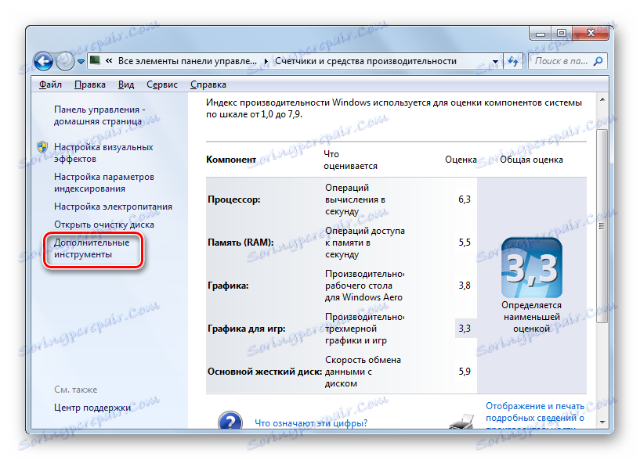This screenshot has width=640, height=460.
Task: Click scrollbar up arrow in content pane
Action: (602, 99)
